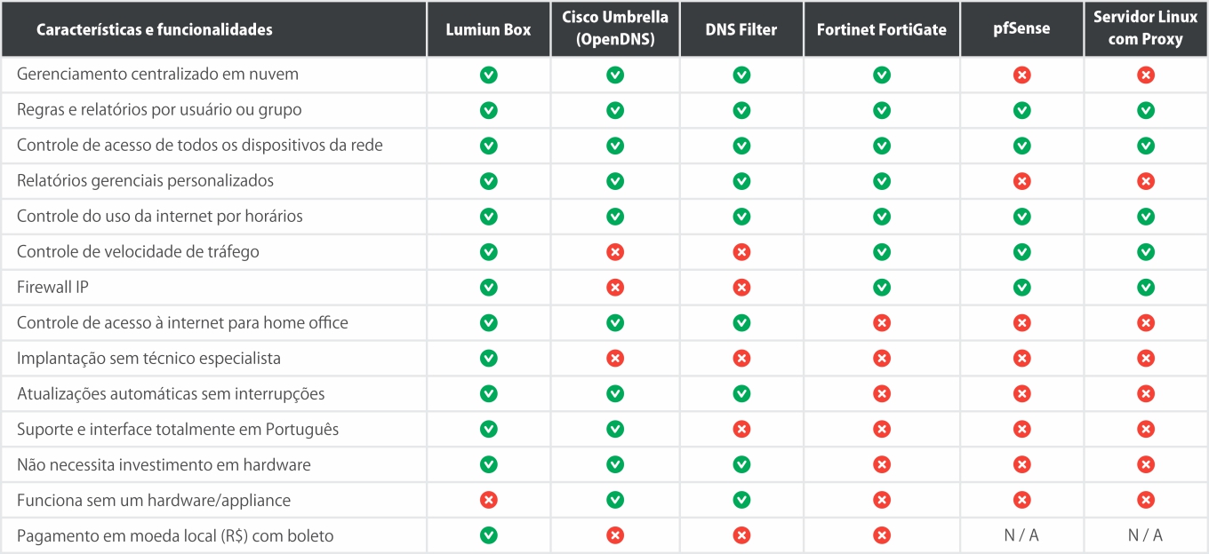Click pfSense red X for Gerenciamento centralizado em nuvem
The height and width of the screenshot is (554, 1209).
click(x=1021, y=75)
